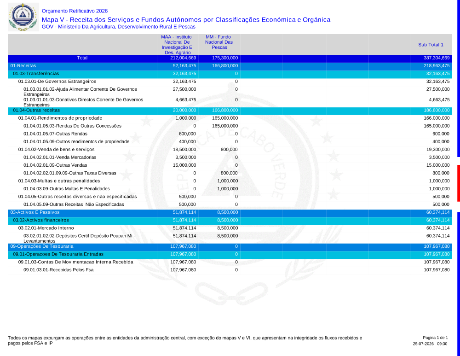Image resolution: width=460 pixels, height=356 pixels.
Task: Click '03.02.01-Mercado interno' row
Action: click(x=230, y=228)
